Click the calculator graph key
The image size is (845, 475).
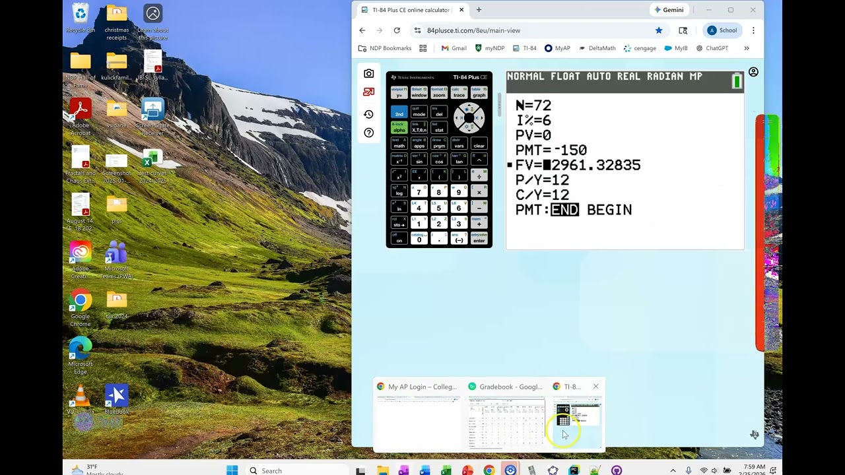tap(479, 93)
